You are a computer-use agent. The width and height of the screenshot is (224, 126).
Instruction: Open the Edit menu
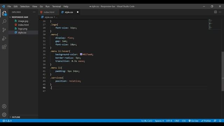point(15,6)
